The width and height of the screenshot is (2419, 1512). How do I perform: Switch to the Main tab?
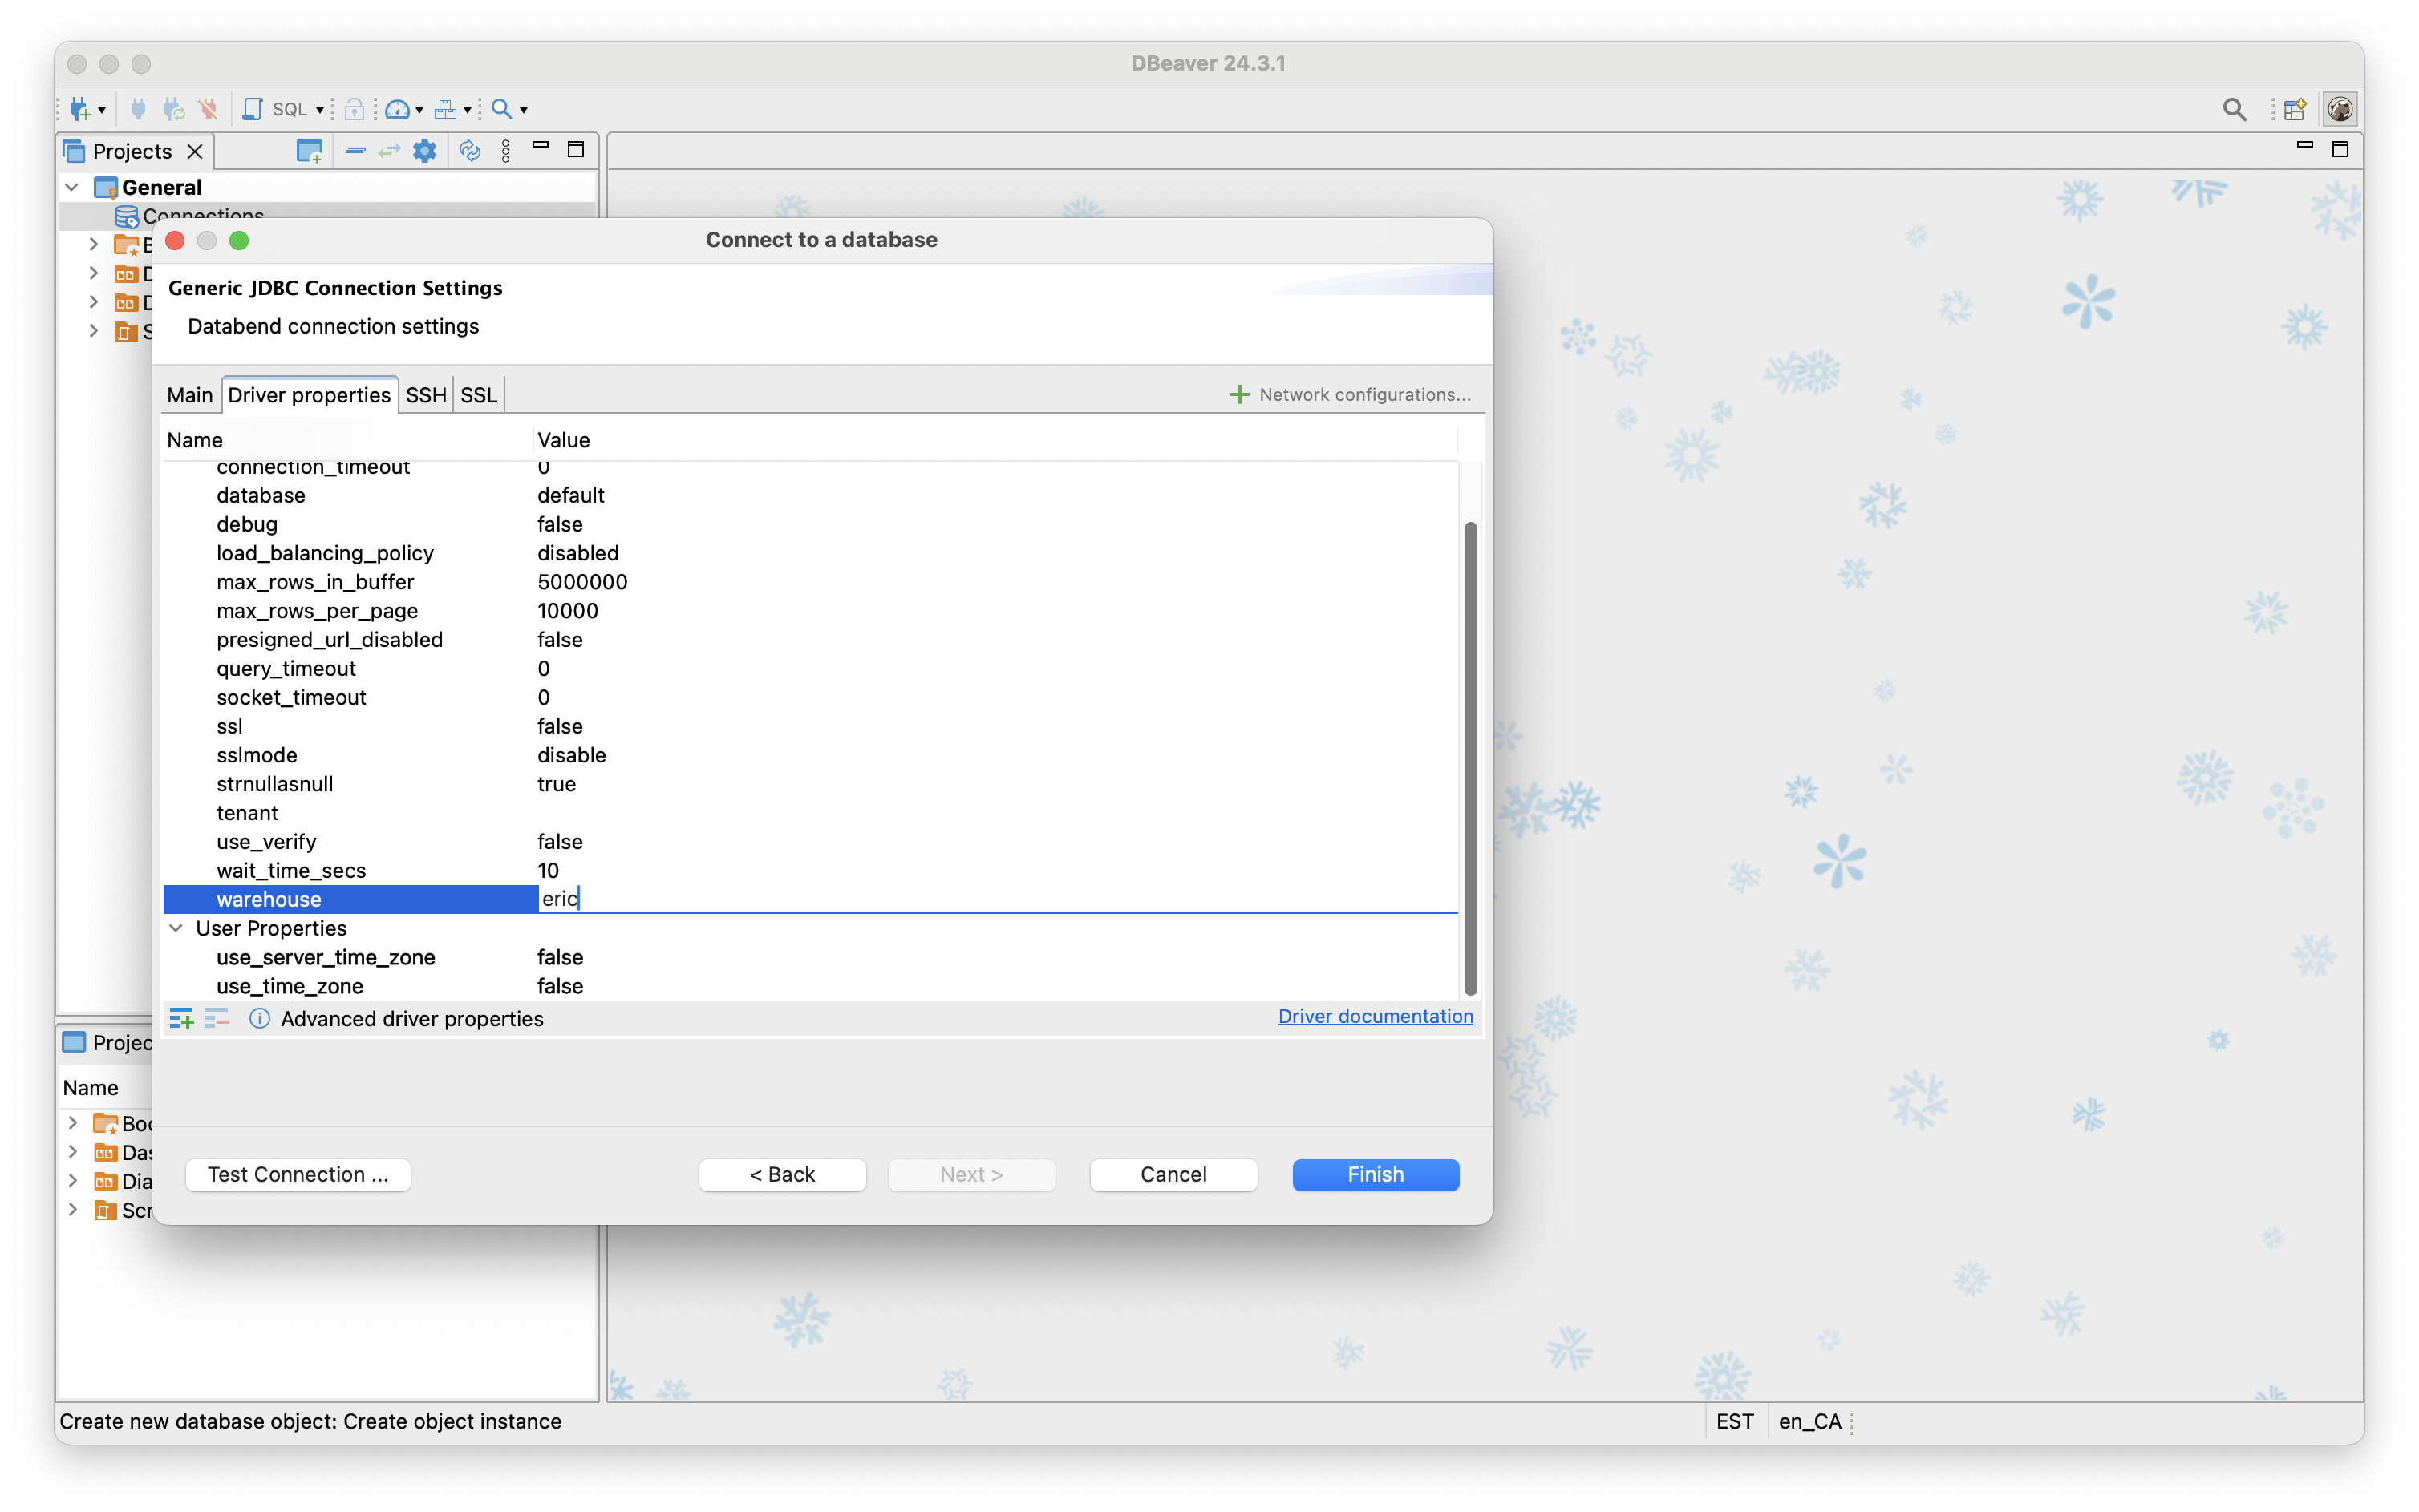(190, 395)
